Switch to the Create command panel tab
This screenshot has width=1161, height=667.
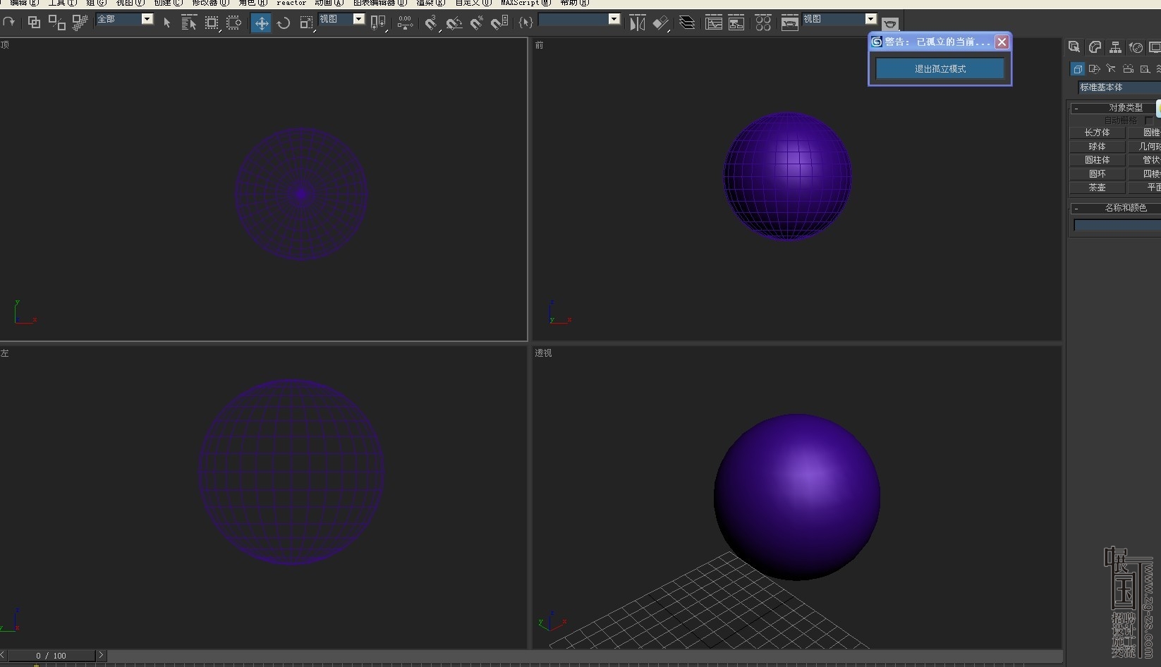(x=1074, y=47)
